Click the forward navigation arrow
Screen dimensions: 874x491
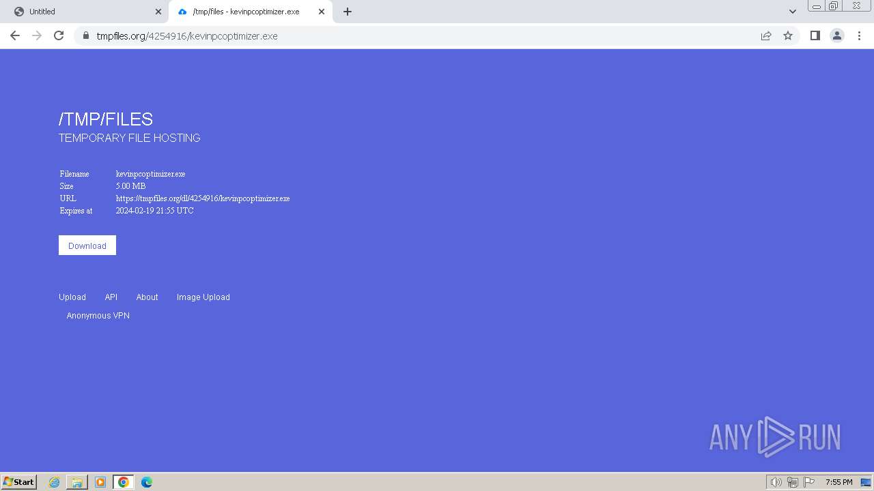click(37, 35)
